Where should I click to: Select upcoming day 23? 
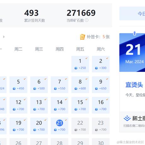[101, 126]
